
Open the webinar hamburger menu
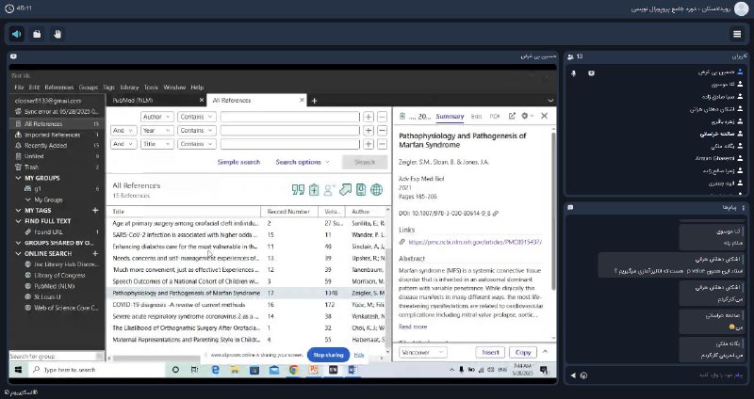pos(737,34)
